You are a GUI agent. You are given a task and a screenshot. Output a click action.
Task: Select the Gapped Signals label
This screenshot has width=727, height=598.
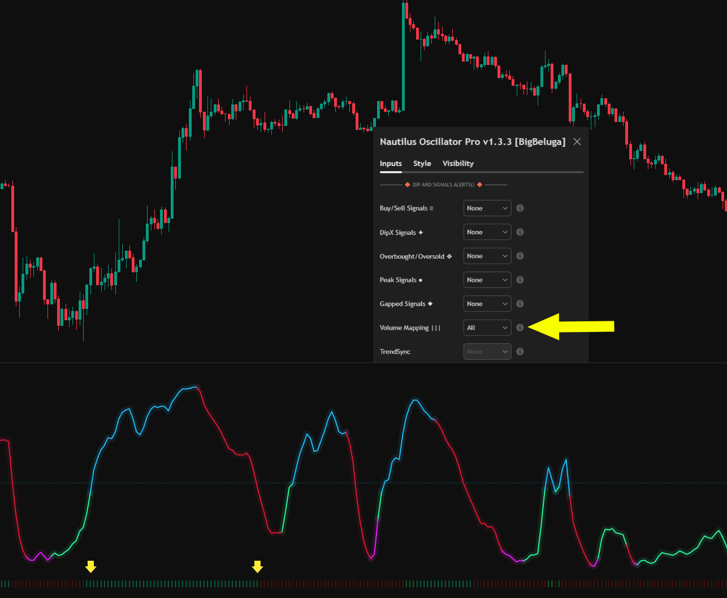point(406,304)
